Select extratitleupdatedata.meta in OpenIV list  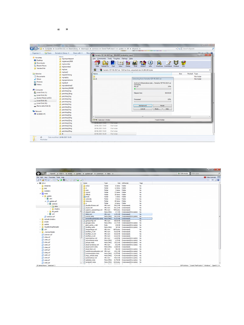click(118, 218)
